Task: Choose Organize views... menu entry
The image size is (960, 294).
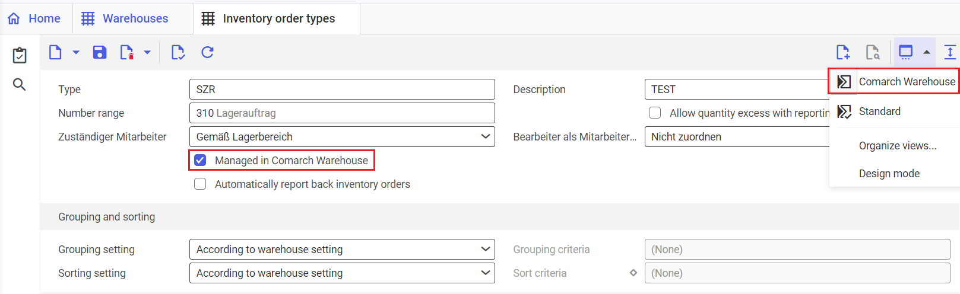Action: coord(897,145)
